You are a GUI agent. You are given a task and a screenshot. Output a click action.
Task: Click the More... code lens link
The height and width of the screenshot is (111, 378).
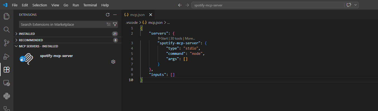pyautogui.click(x=190, y=38)
